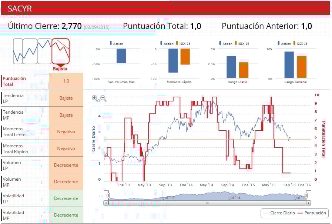Click the navigator scrollbar left arrow

point(106,203)
